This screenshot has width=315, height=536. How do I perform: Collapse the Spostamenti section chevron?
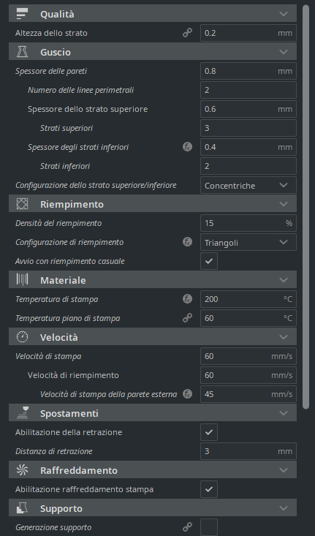(x=284, y=413)
